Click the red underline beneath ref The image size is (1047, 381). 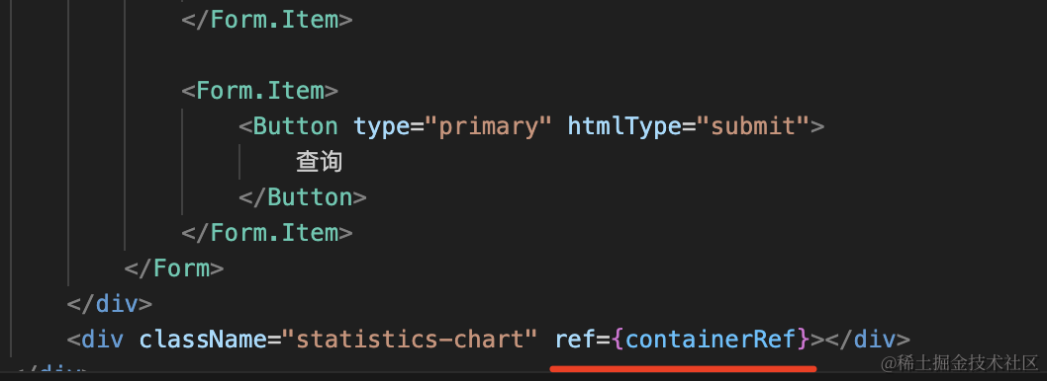tap(683, 368)
